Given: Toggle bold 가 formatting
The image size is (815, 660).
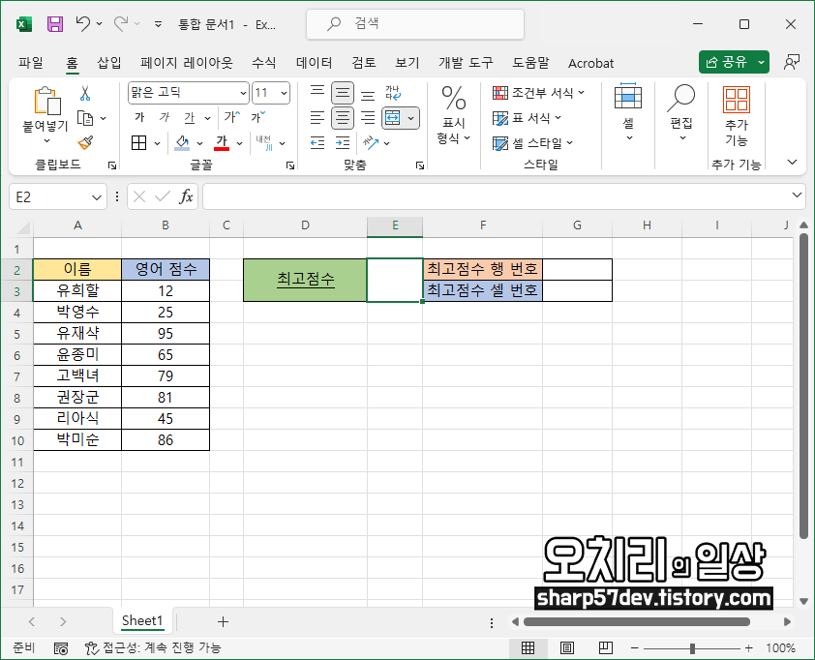Looking at the screenshot, I should pos(139,117).
